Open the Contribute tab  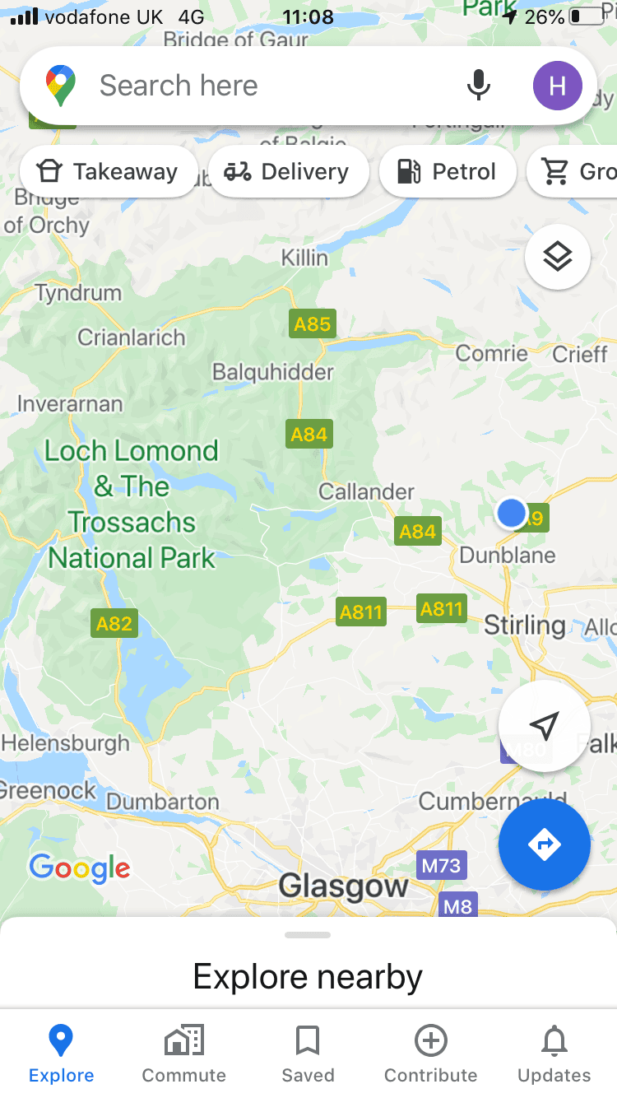point(431,1054)
